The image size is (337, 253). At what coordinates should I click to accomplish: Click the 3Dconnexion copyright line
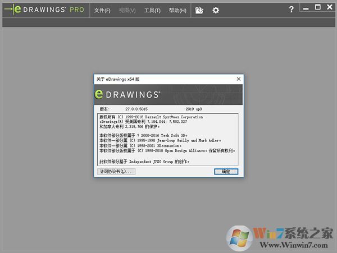[x=140, y=145]
